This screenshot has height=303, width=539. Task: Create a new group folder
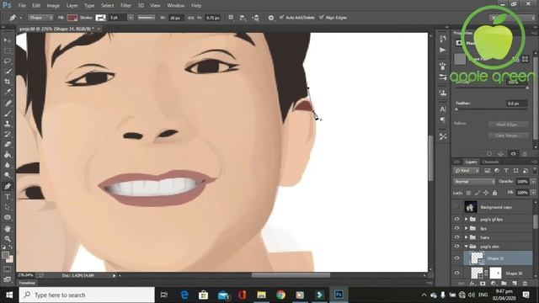click(x=504, y=284)
